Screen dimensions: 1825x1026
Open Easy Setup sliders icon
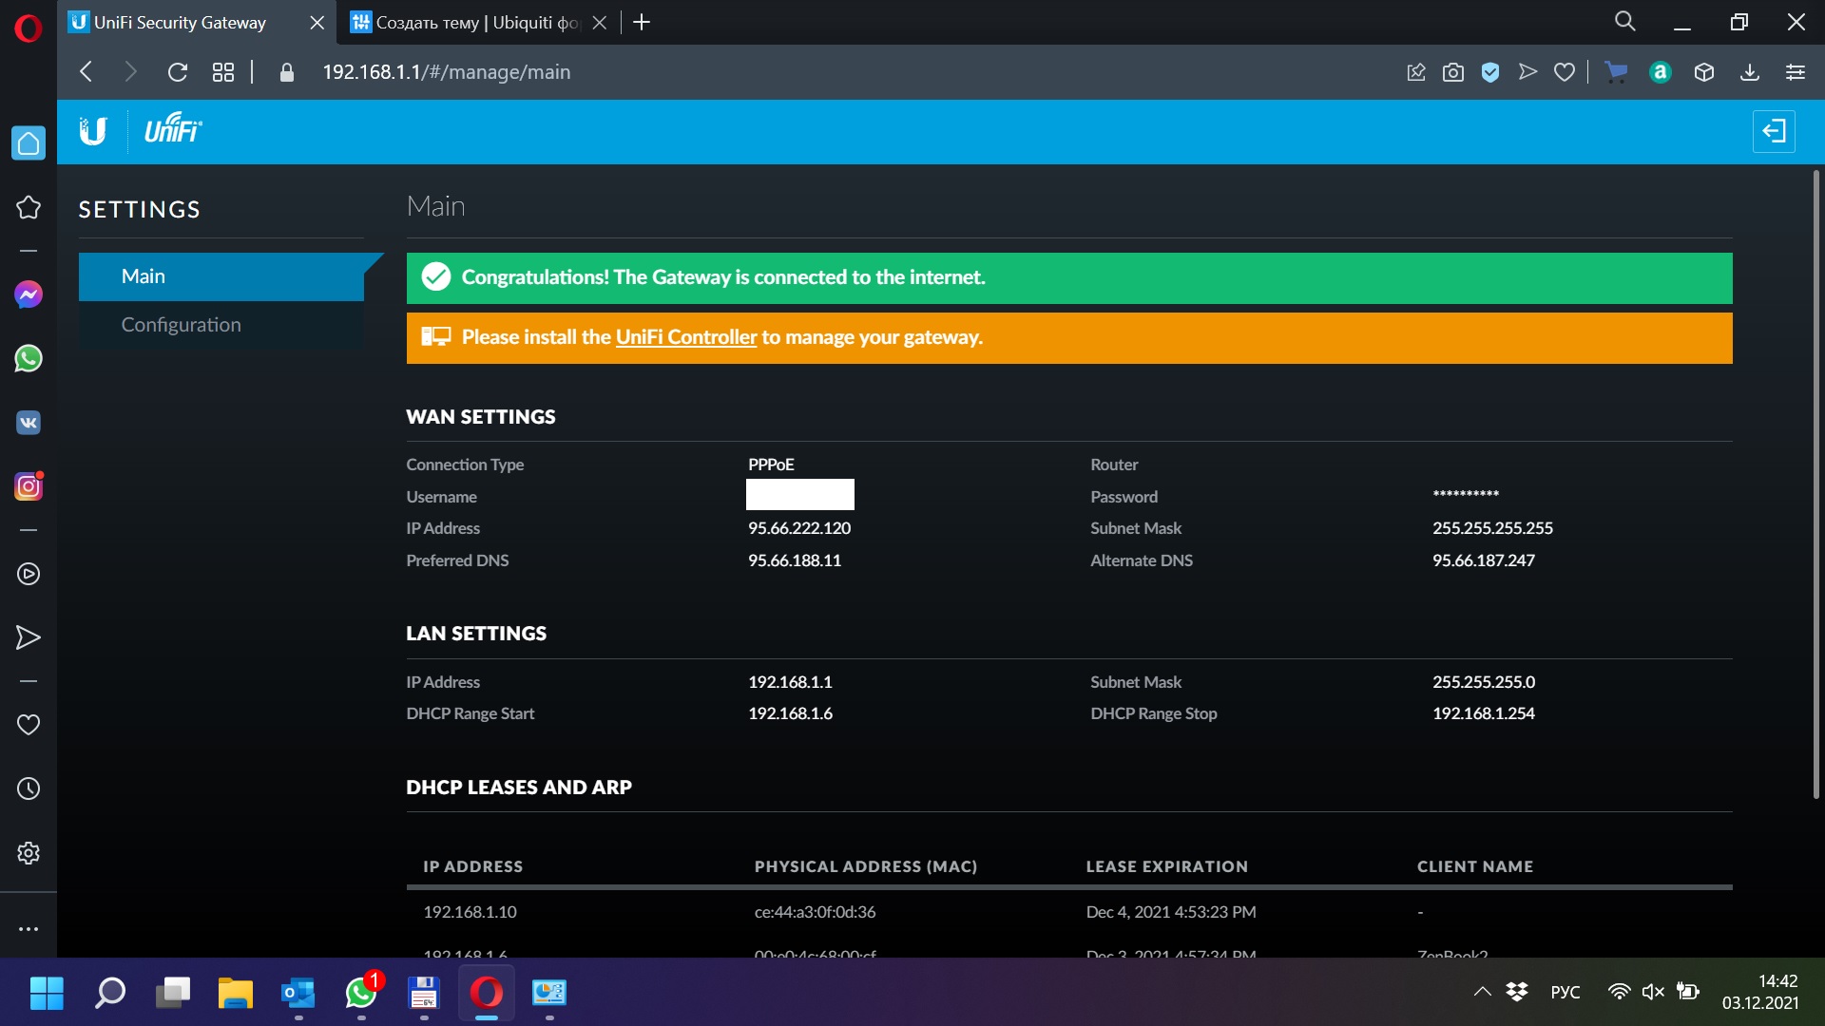[x=1796, y=72]
